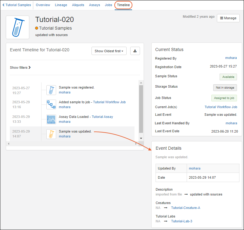Screen dimensions: 244x230
Task: Click the Sample was registered event icon
Action: [x=51, y=90]
